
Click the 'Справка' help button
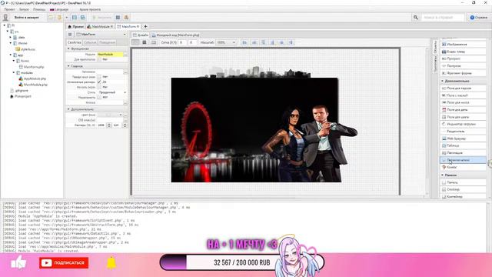(x=478, y=18)
